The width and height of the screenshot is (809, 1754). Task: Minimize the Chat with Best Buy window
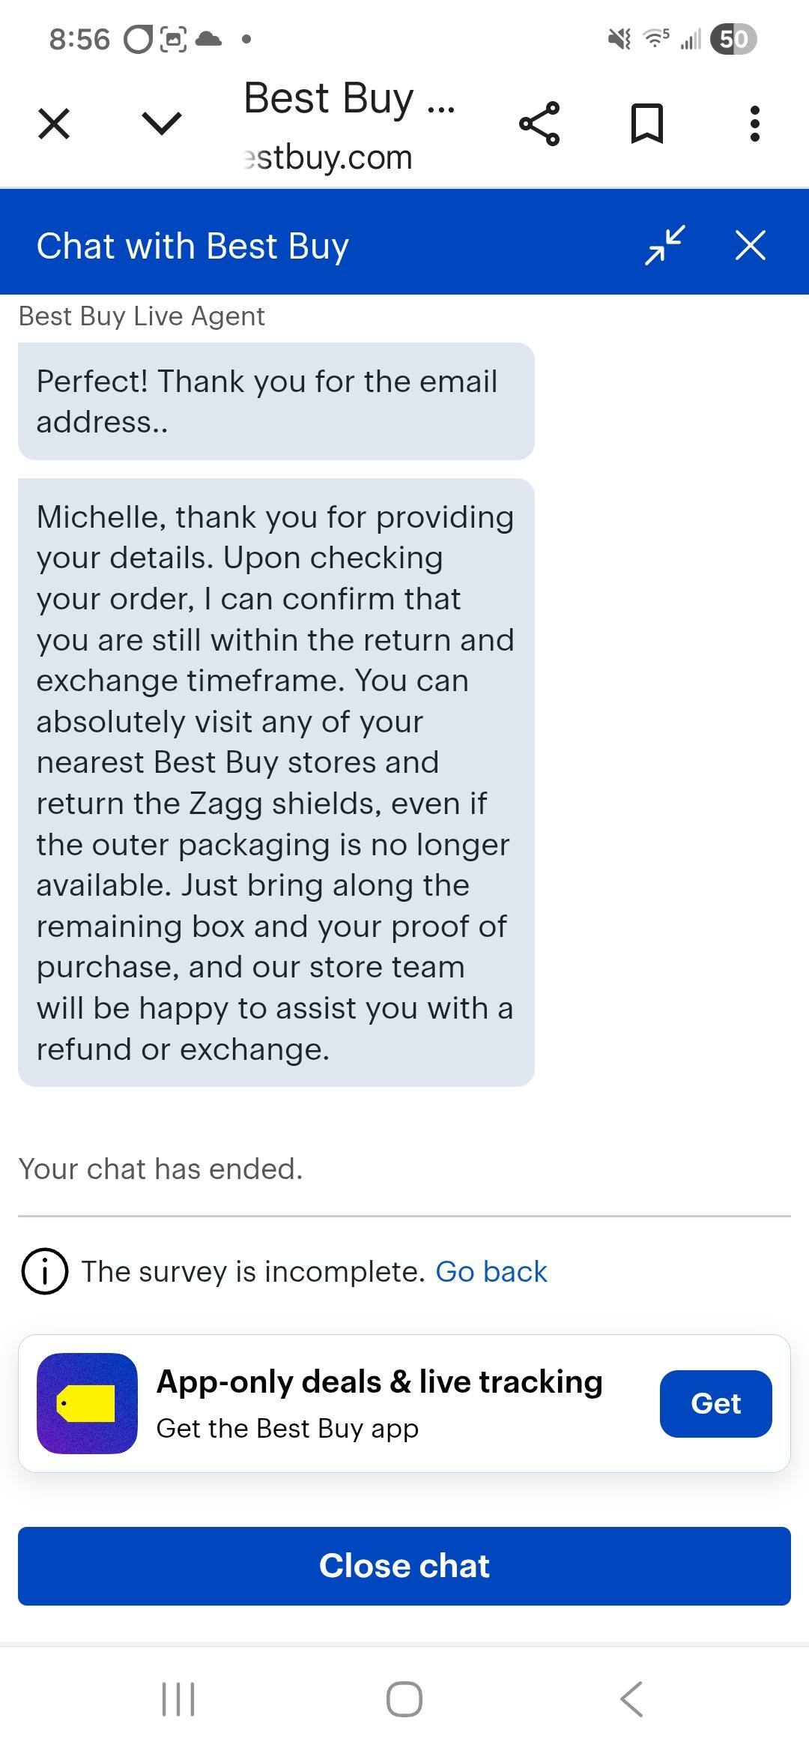(x=664, y=245)
